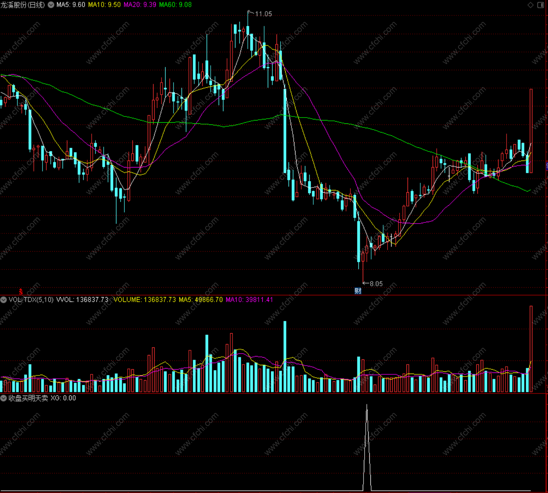Select the 龙溪股份(日线) chart title
The width and height of the screenshot is (548, 493).
[23, 5]
